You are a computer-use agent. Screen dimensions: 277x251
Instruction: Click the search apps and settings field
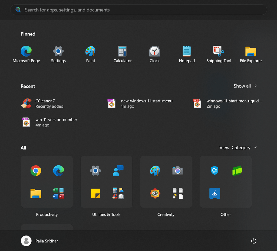(138, 10)
